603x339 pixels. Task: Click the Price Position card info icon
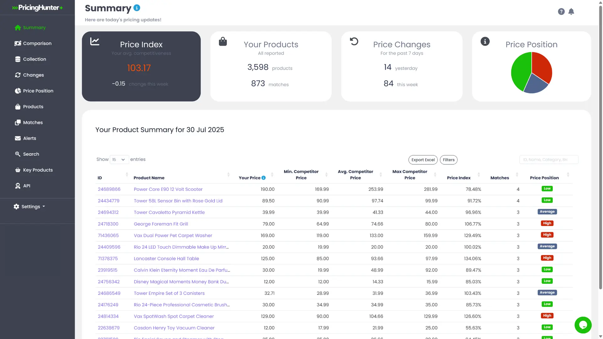(x=485, y=41)
